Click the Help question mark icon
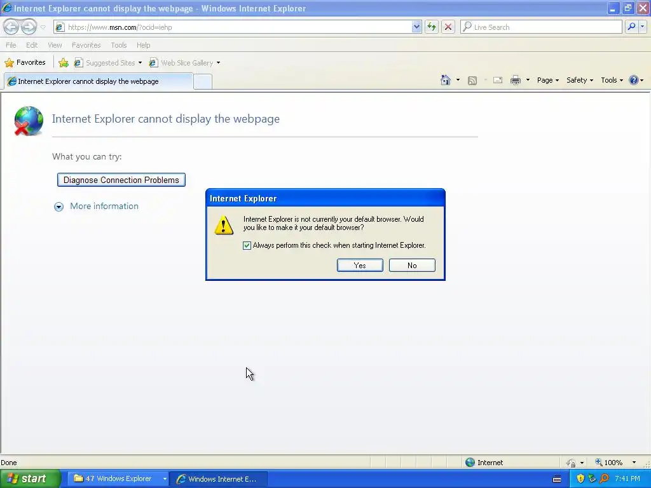Viewport: 651px width, 488px height. 634,80
